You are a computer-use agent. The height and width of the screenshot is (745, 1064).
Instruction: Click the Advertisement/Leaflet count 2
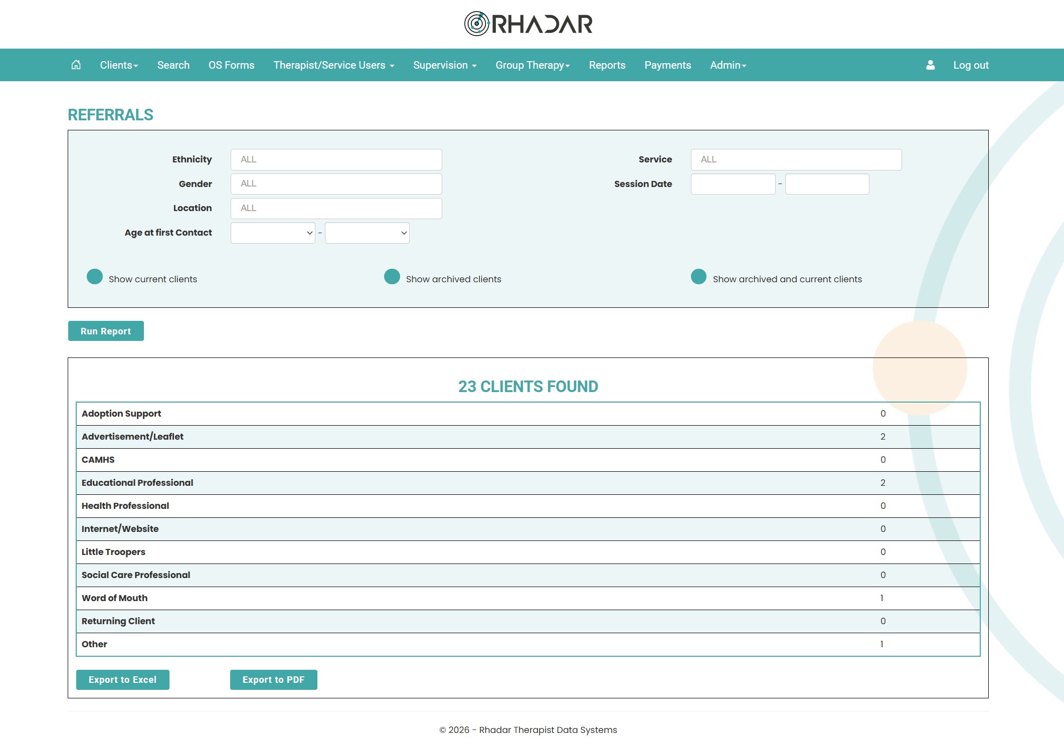click(x=883, y=437)
